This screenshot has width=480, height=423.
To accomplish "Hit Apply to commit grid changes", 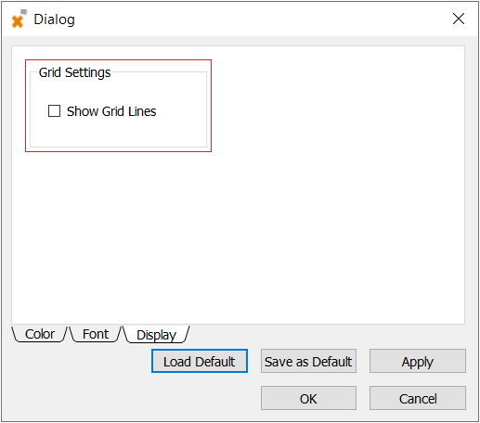I will click(x=418, y=361).
